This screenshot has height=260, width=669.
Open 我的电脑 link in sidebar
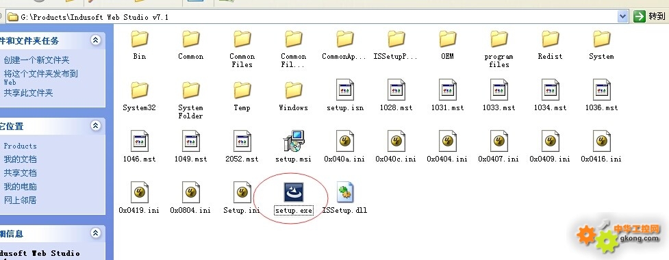[20, 186]
